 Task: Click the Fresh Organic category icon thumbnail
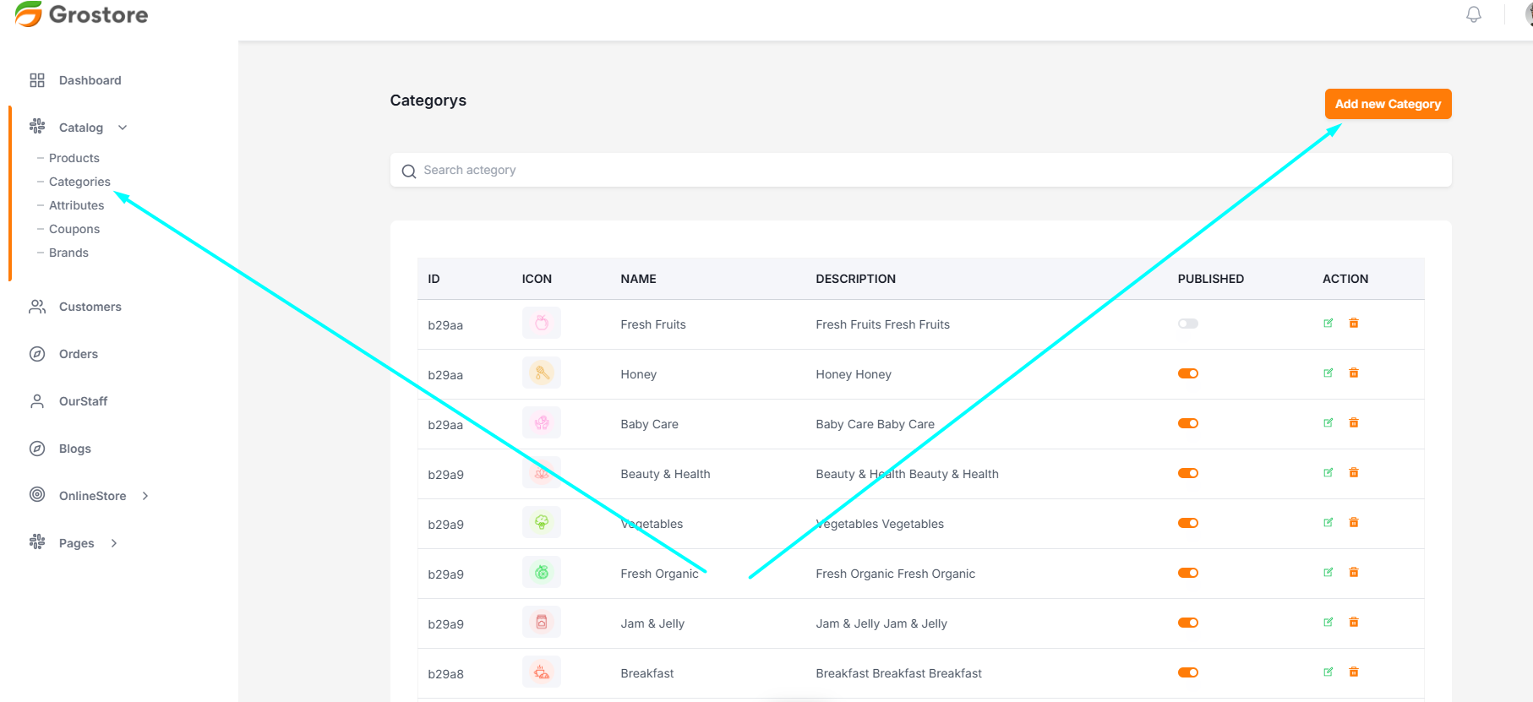tap(541, 573)
